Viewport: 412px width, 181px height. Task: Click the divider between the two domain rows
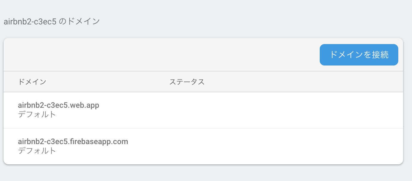coord(202,128)
